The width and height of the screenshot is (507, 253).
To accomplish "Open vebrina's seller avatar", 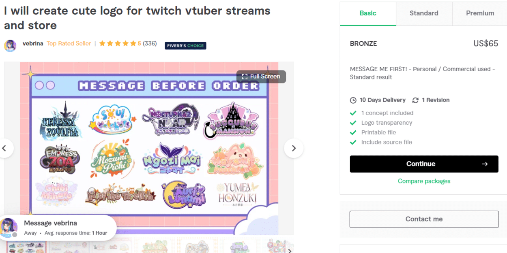I will (x=10, y=46).
